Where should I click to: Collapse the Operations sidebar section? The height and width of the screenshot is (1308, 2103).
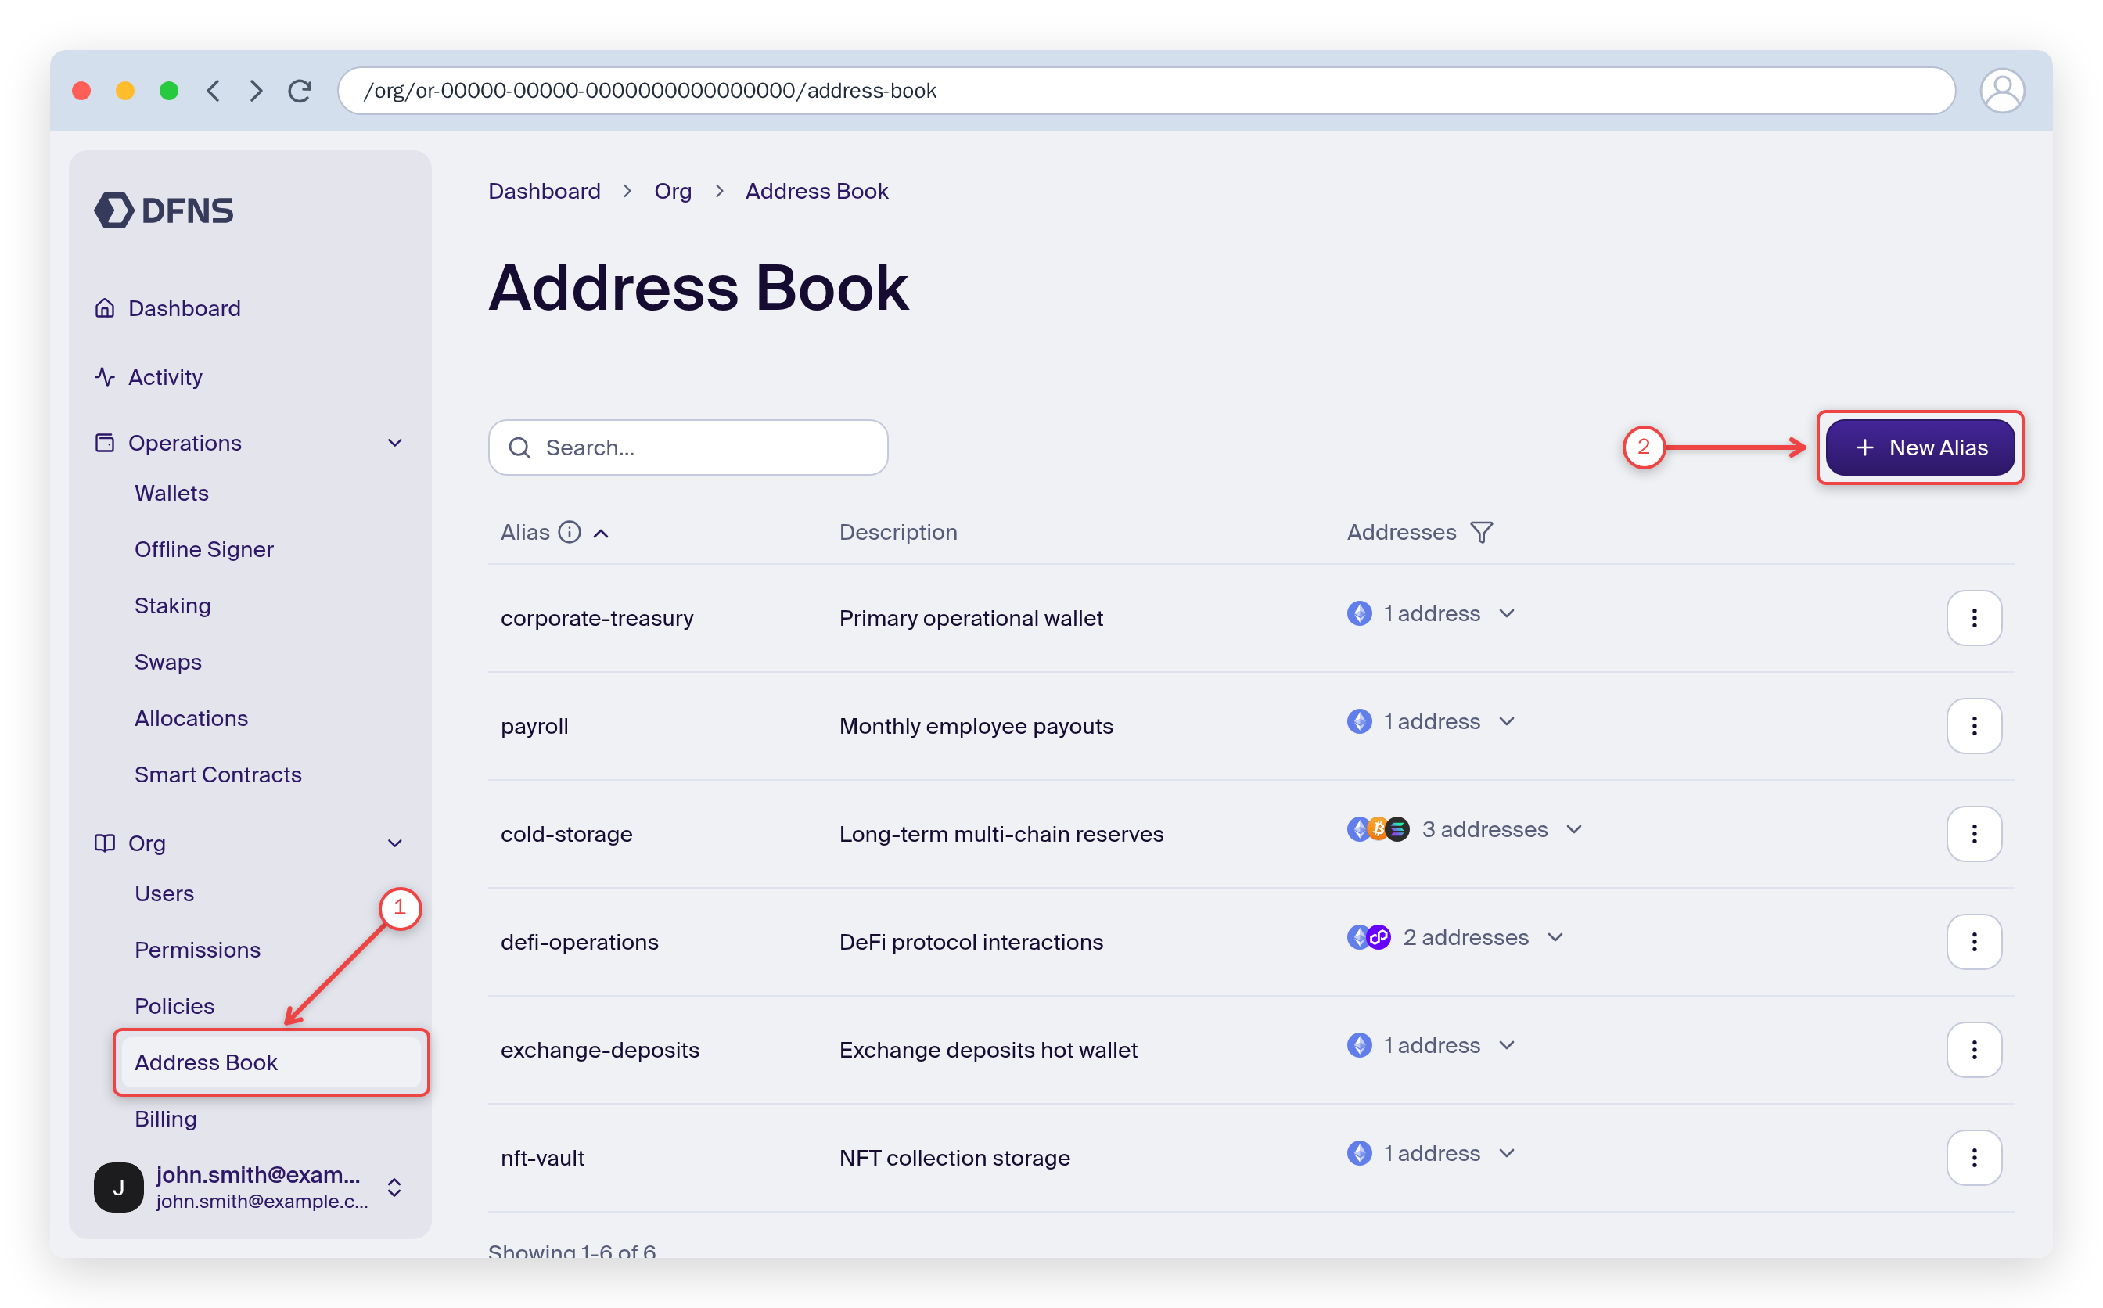394,443
